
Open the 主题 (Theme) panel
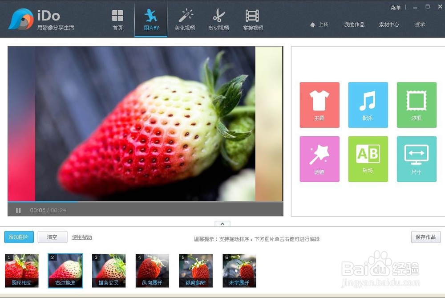pyautogui.click(x=320, y=105)
